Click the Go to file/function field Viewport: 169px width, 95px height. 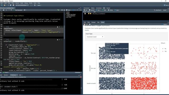(x=22, y=5)
